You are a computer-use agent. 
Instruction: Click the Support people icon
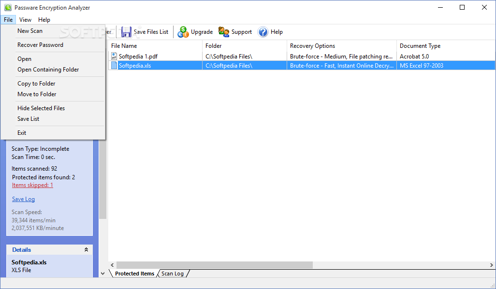pos(224,32)
